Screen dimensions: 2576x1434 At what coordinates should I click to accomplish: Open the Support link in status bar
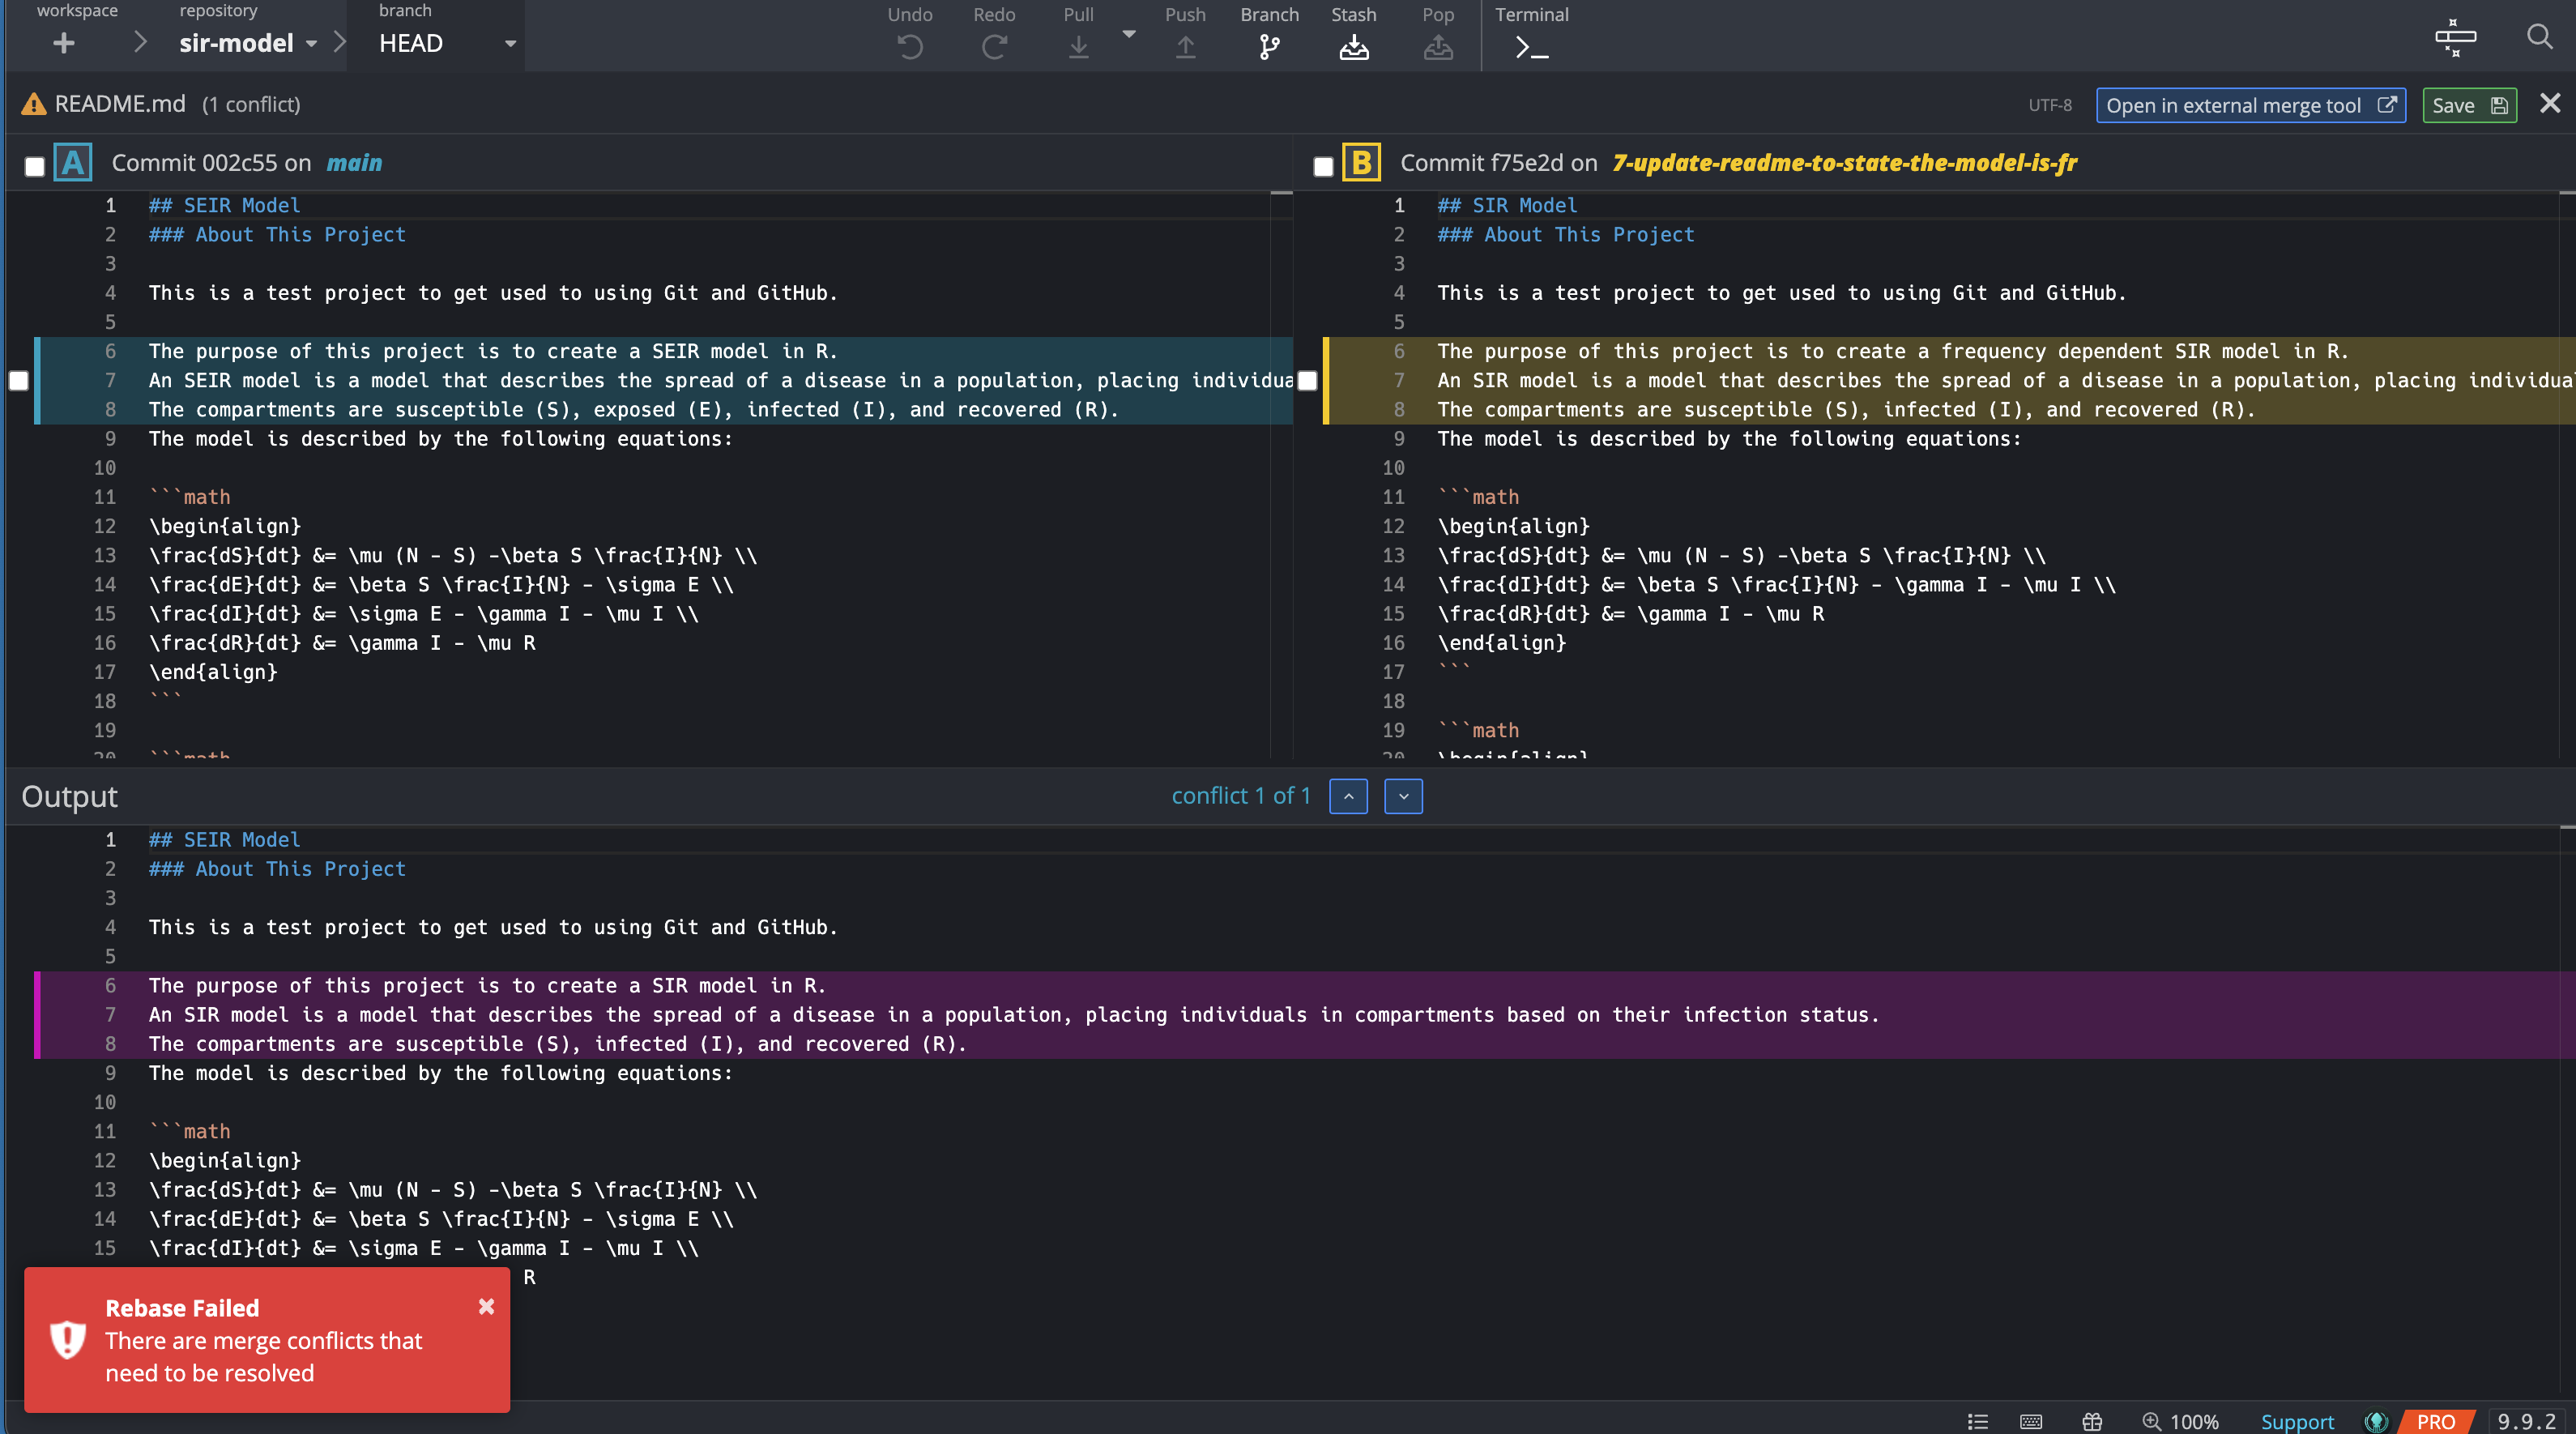pos(2297,1421)
